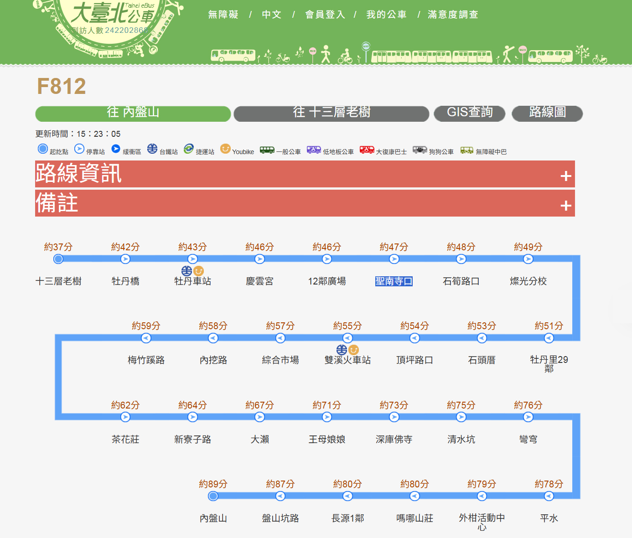Switch to the 往 內盤山 direction tab
The width and height of the screenshot is (632, 538).
[133, 114]
